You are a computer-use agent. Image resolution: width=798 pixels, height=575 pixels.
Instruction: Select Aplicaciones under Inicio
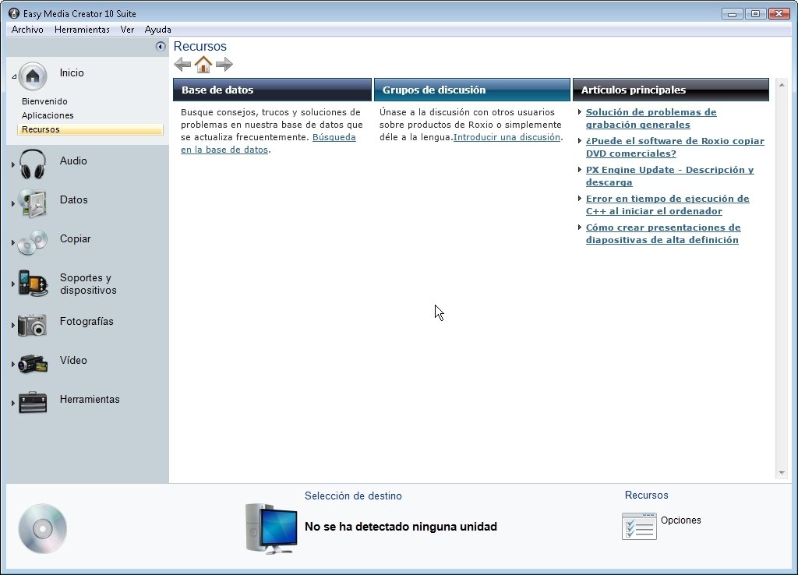click(48, 115)
